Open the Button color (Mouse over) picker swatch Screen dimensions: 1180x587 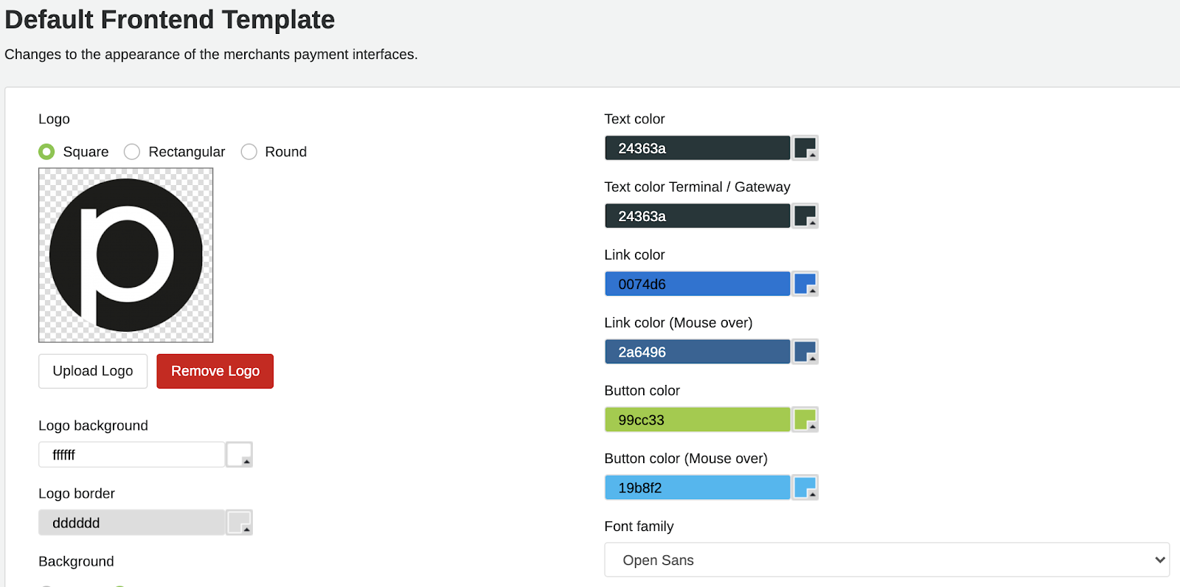tap(805, 487)
